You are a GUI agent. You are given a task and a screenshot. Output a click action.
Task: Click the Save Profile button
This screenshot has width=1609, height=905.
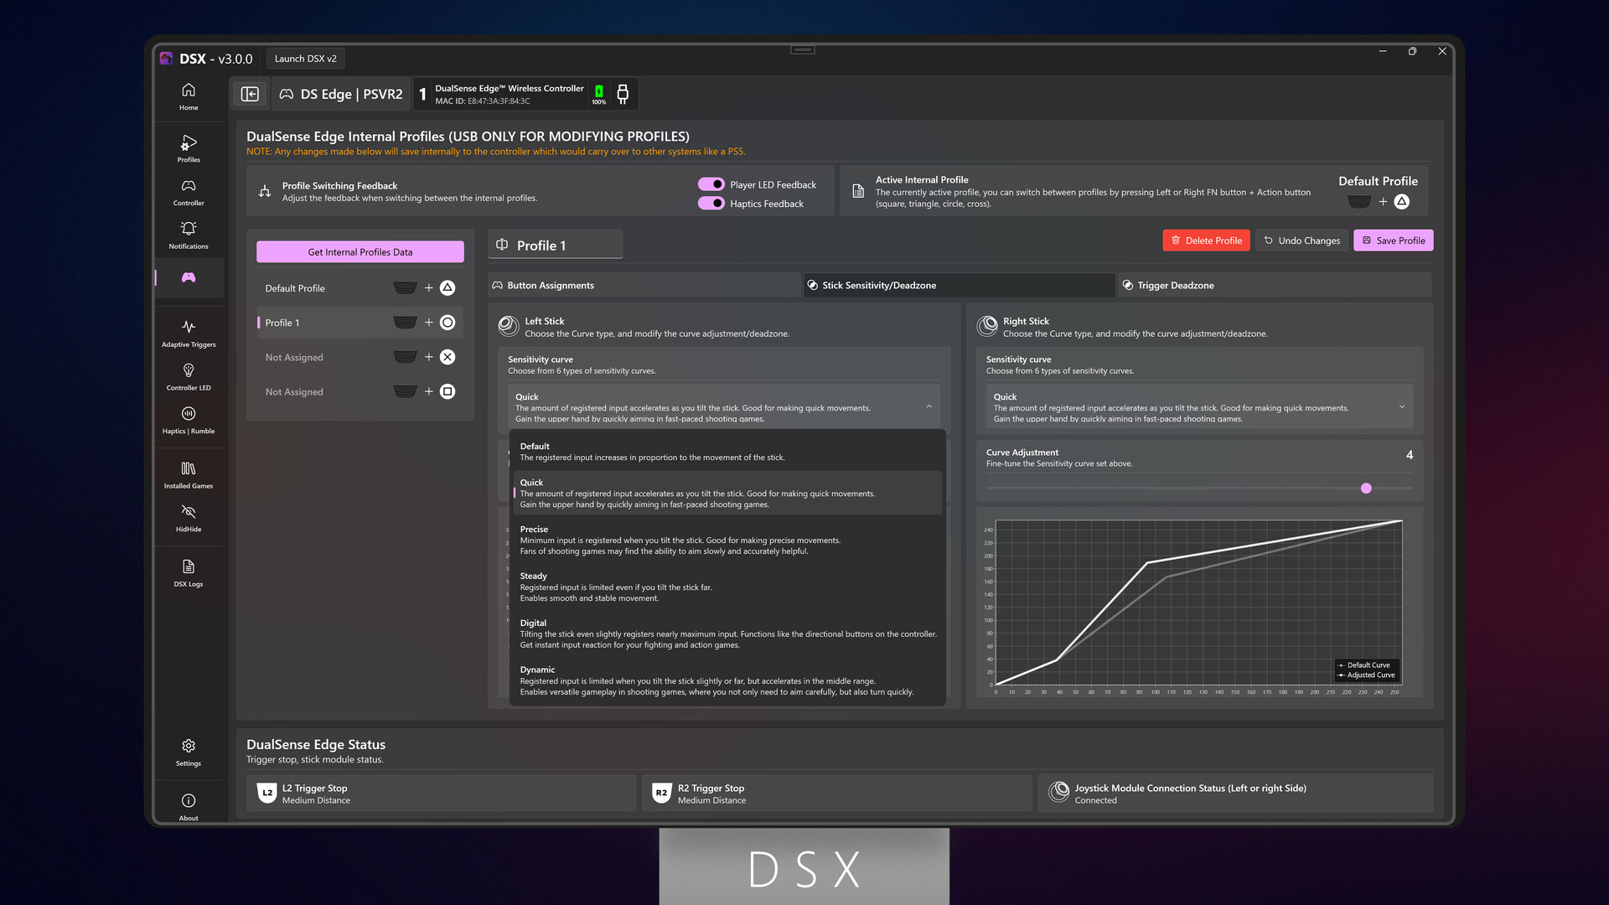pos(1393,240)
